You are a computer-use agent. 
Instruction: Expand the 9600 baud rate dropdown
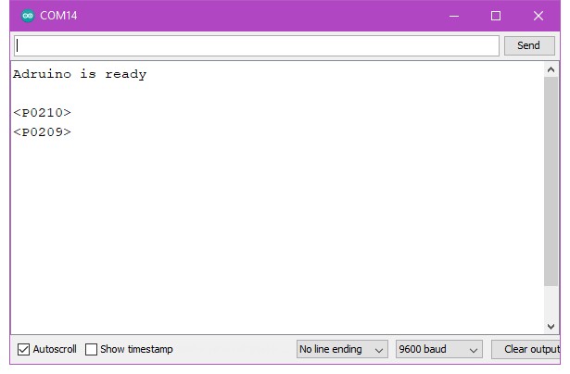(x=438, y=349)
